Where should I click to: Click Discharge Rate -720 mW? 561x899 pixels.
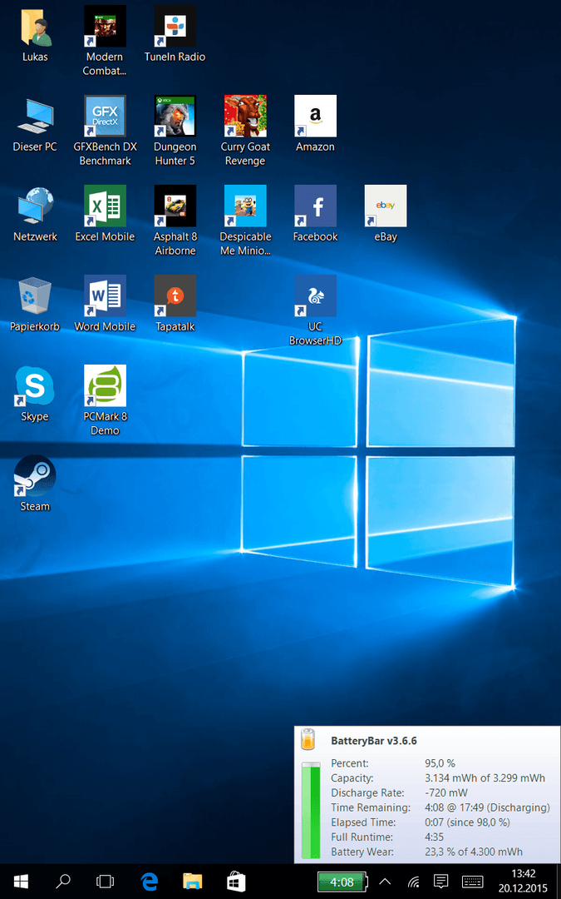(446, 793)
